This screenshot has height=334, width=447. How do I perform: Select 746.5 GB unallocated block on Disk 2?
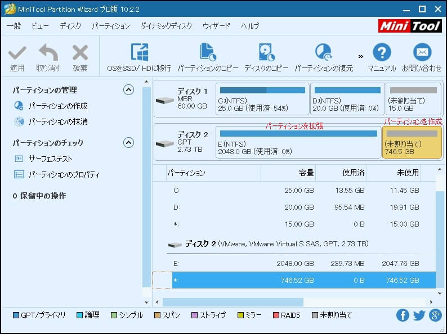[412, 142]
